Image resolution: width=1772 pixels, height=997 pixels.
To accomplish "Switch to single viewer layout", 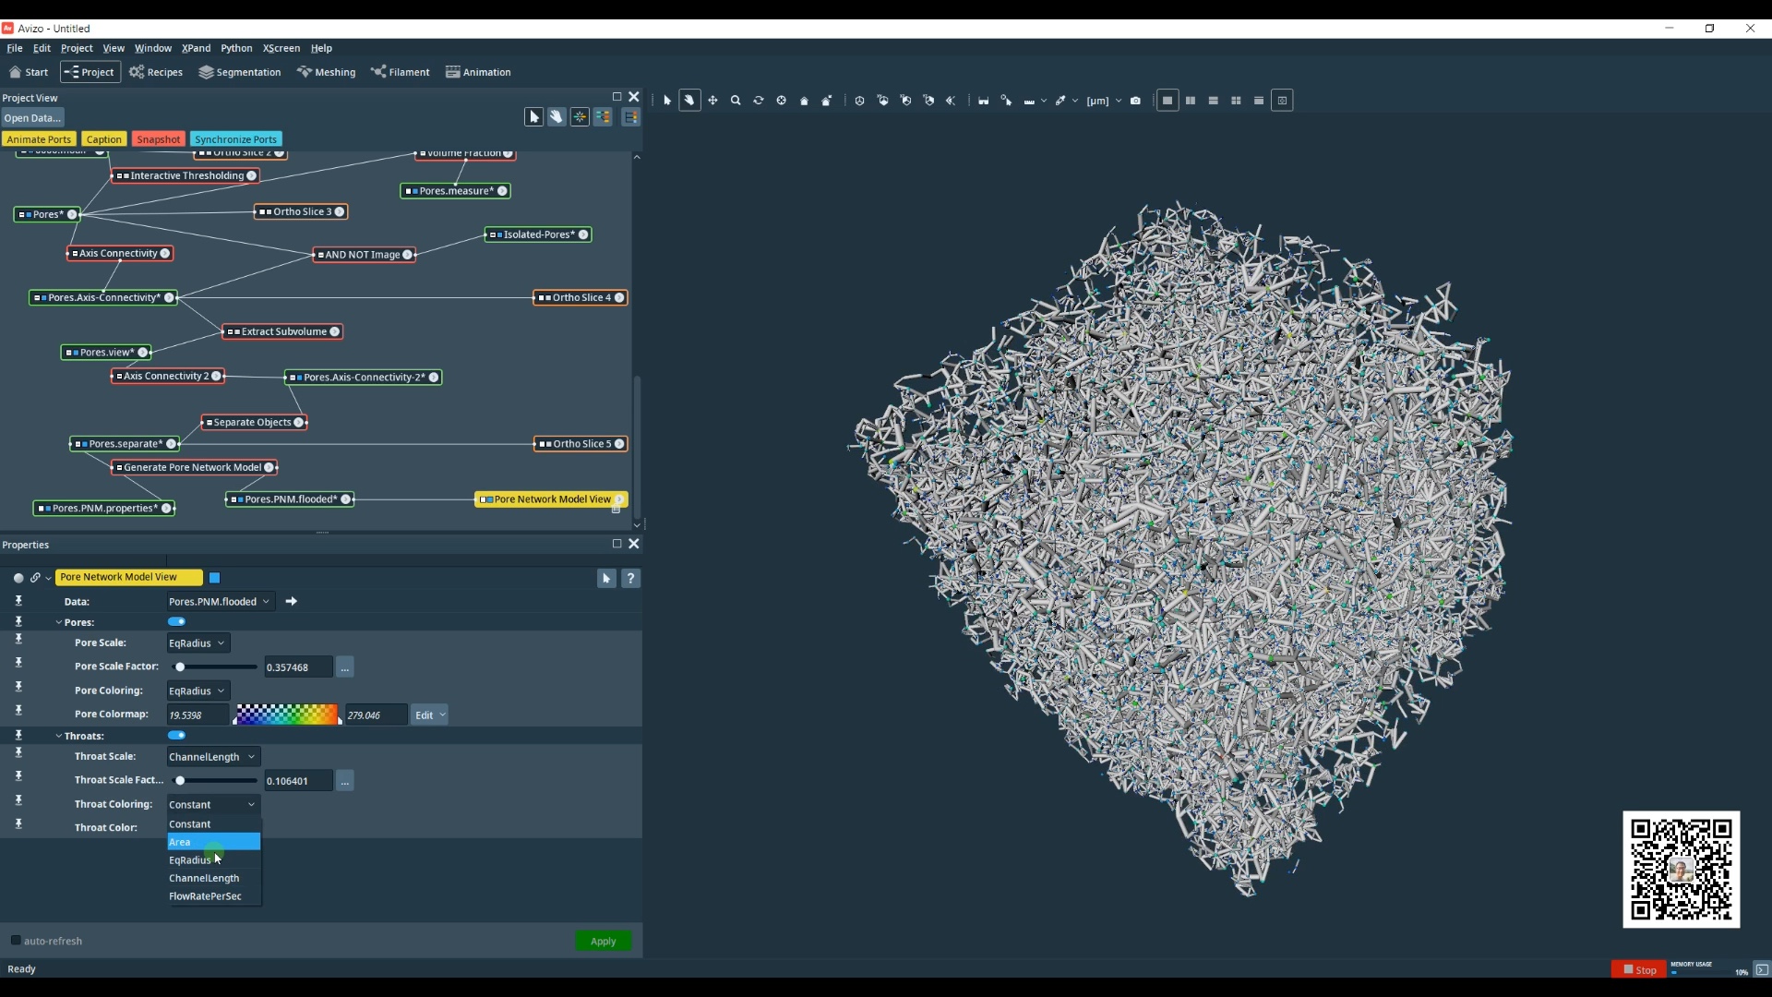I will click(1167, 101).
